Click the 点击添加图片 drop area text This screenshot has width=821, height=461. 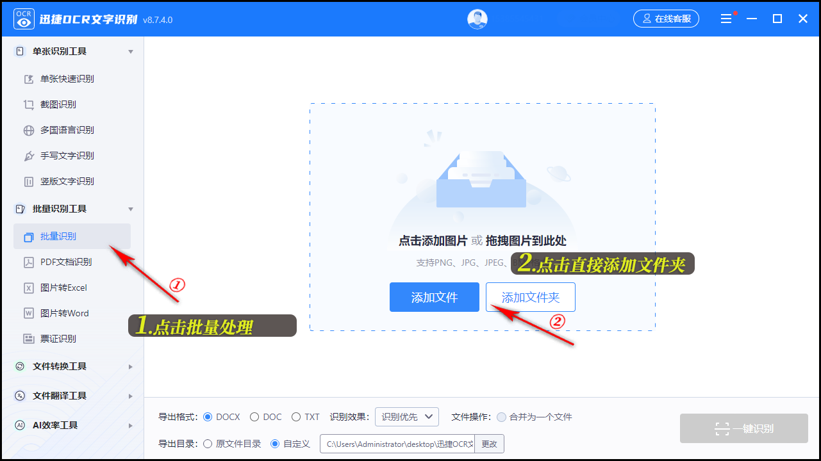pos(433,241)
